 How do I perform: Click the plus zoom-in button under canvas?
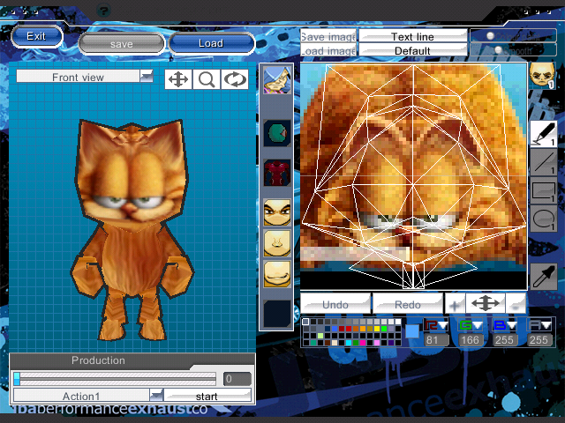(455, 305)
